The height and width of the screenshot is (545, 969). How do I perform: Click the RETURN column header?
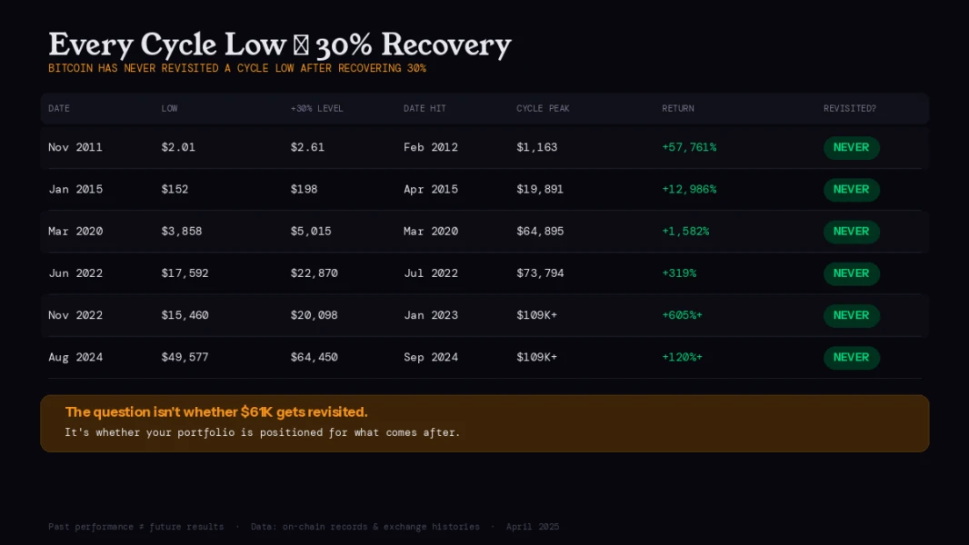click(678, 109)
